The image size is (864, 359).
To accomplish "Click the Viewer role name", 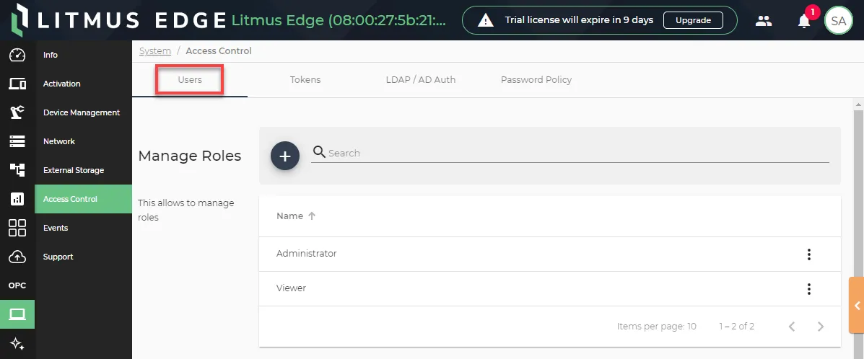I will click(291, 288).
